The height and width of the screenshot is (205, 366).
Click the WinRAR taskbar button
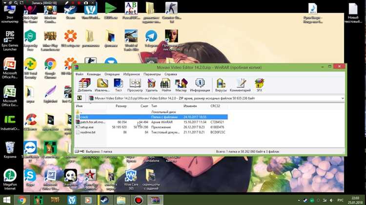[x=155, y=200]
